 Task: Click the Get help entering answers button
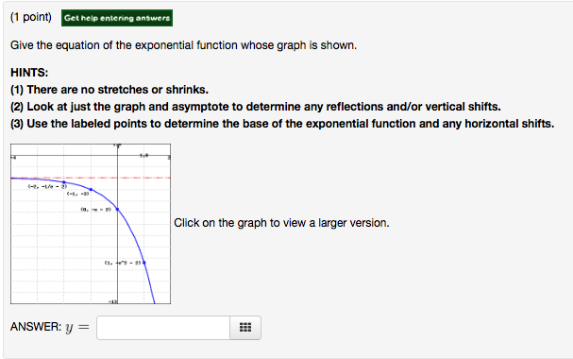pyautogui.click(x=117, y=18)
